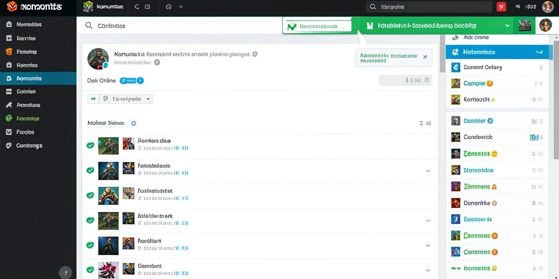The height and width of the screenshot is (279, 559).
Task: Toggle the green checkmark on Contnatecket row
Action: (x=91, y=195)
